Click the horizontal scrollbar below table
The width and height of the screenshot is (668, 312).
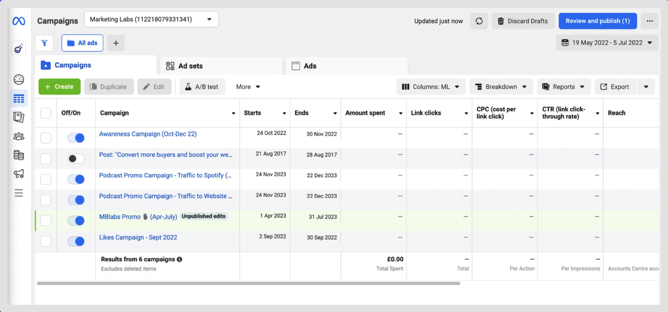pyautogui.click(x=248, y=283)
